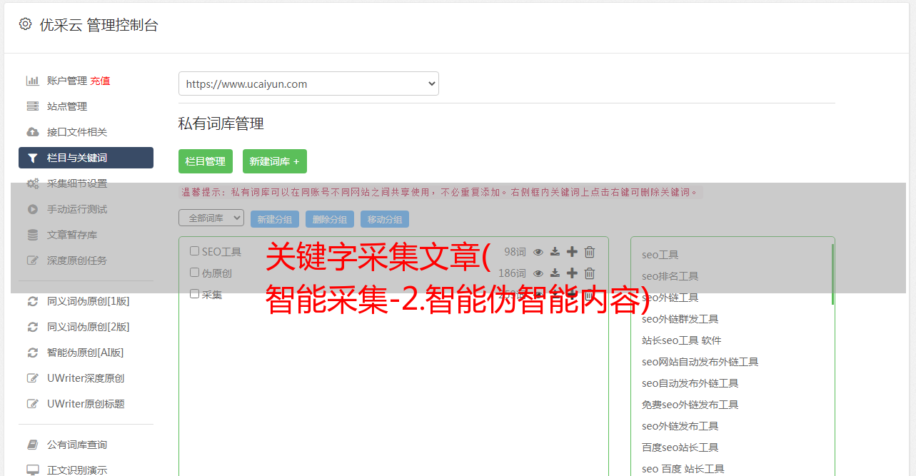Select keyword 'seo排名工具'

670,276
